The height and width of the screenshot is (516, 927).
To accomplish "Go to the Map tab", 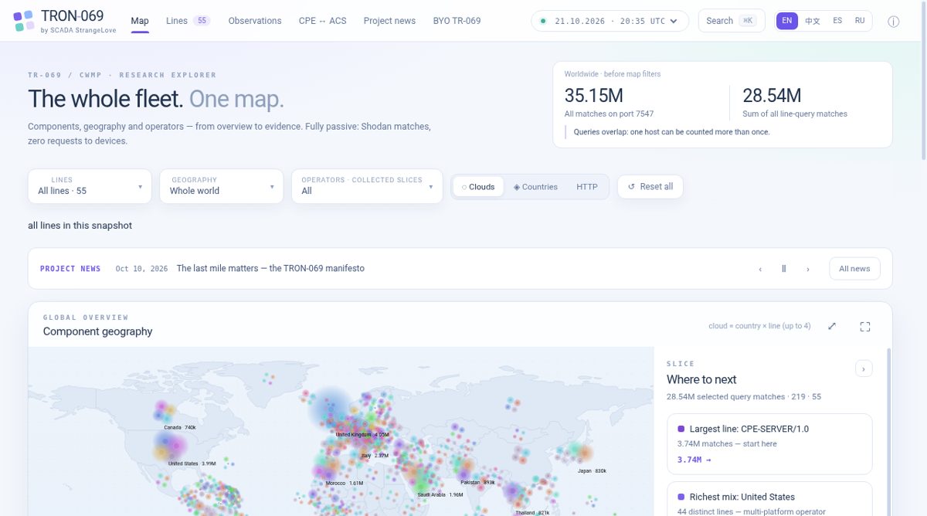I will [140, 21].
